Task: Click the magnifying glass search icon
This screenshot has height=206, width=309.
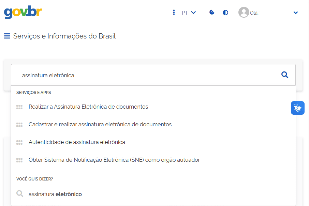Action: pyautogui.click(x=284, y=75)
